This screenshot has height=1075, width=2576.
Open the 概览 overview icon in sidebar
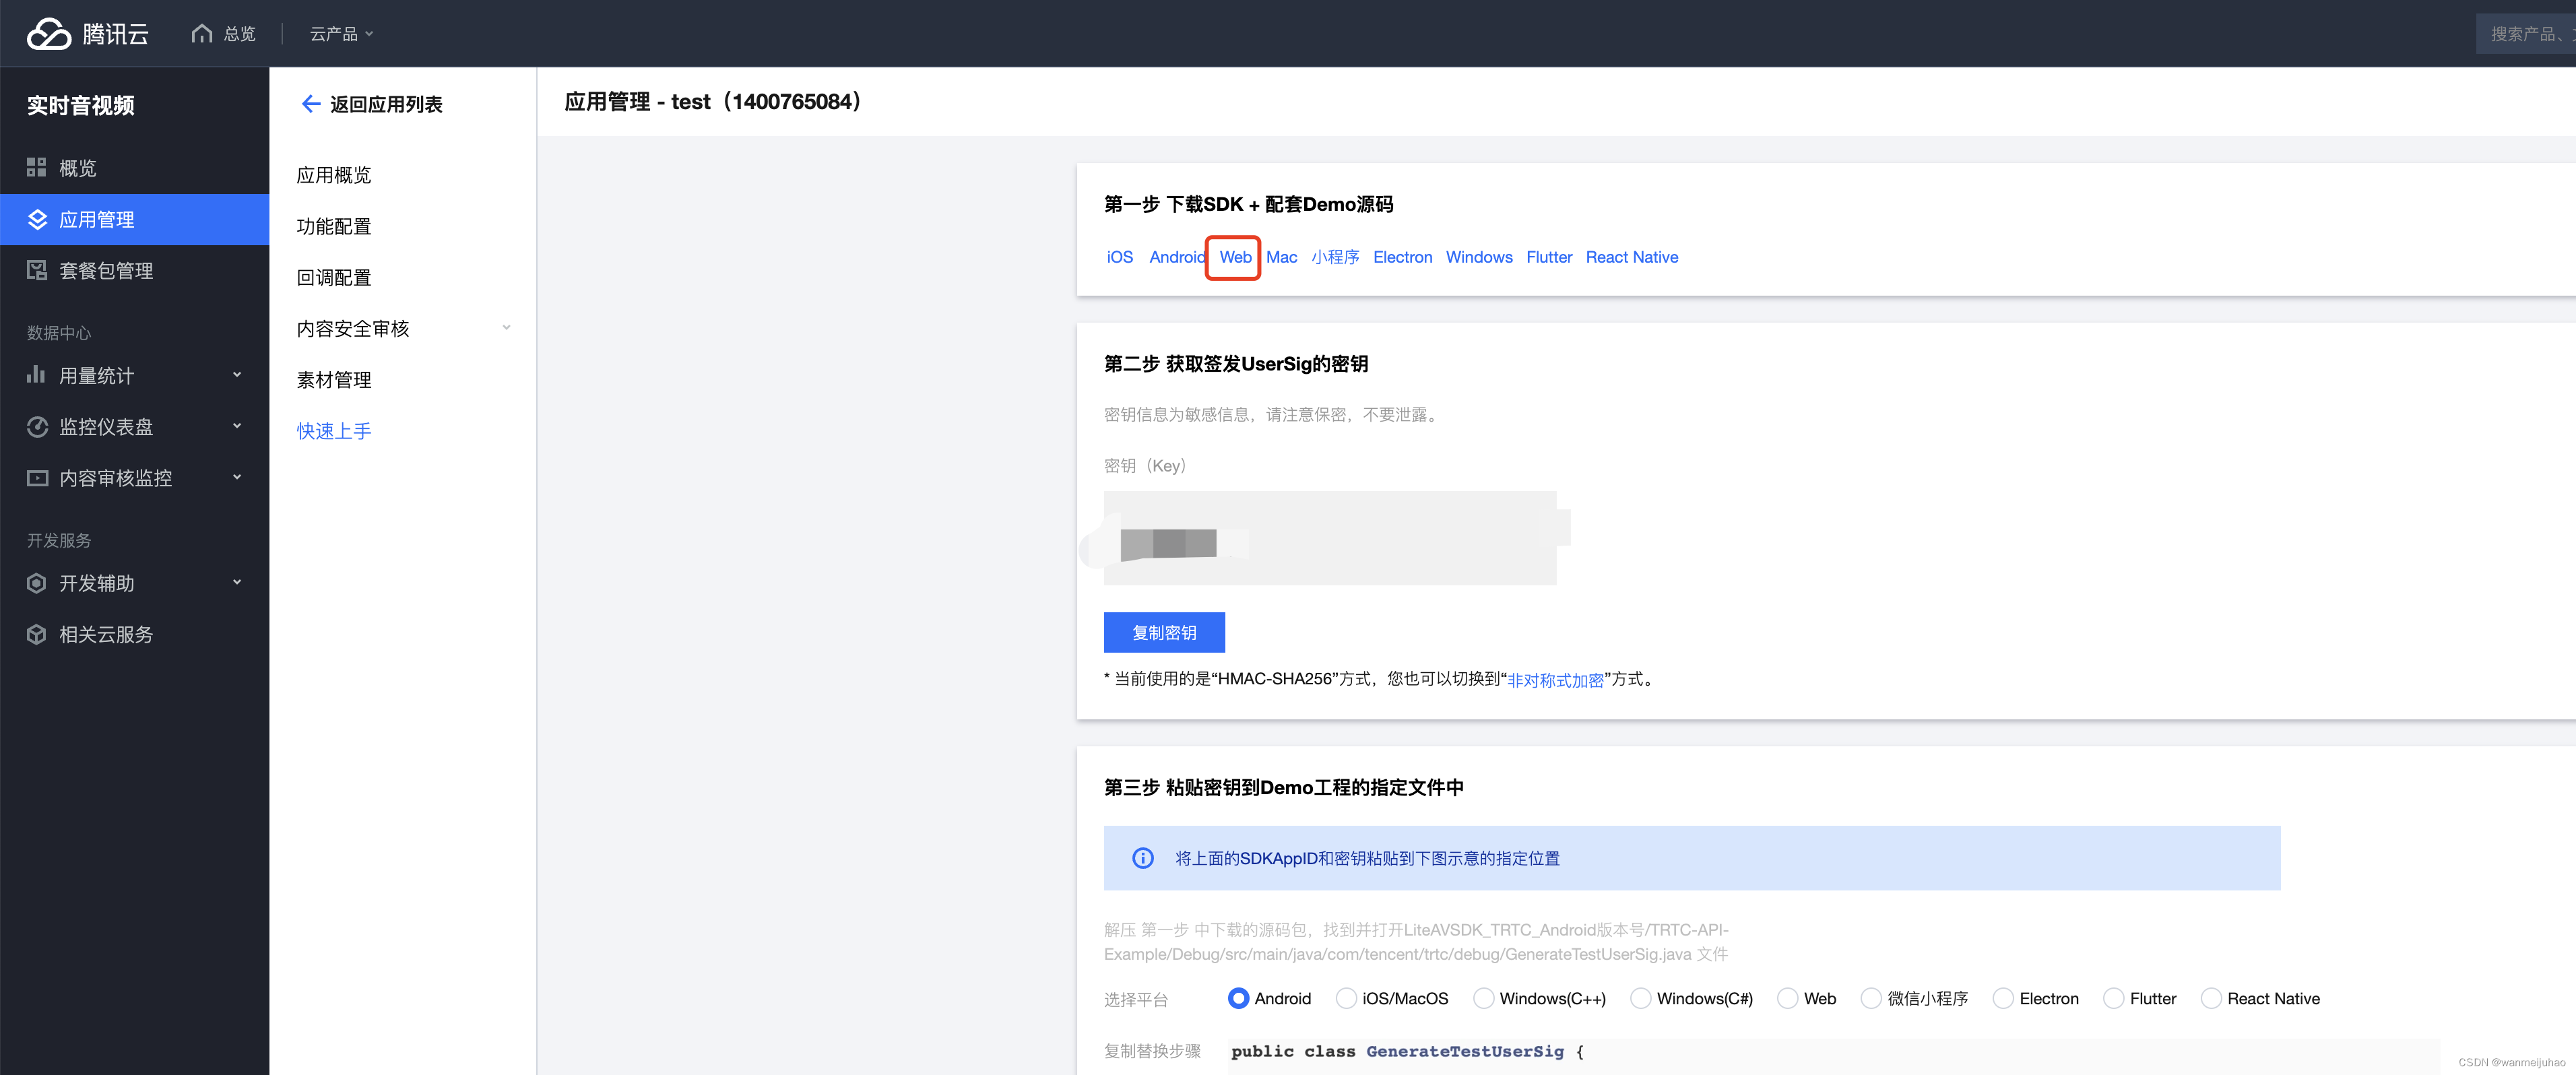pyautogui.click(x=37, y=168)
